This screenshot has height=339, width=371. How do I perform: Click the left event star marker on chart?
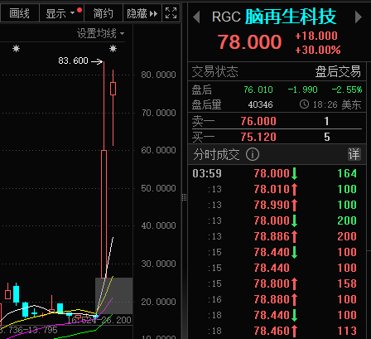pos(17,49)
